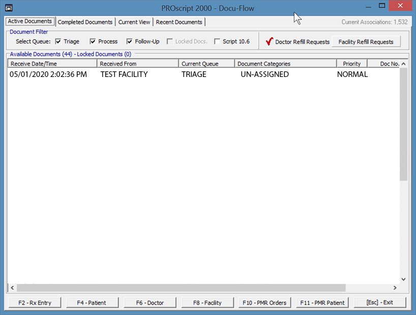Switch to the Completed Documents tab
Screen dimensions: 416x315
point(85,22)
